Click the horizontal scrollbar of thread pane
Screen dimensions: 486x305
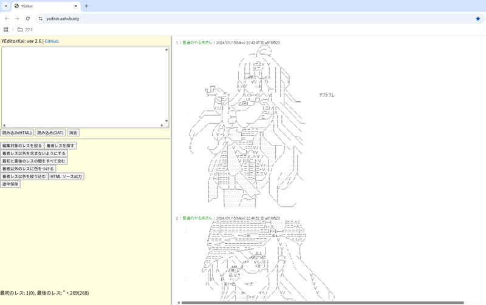coord(322,303)
